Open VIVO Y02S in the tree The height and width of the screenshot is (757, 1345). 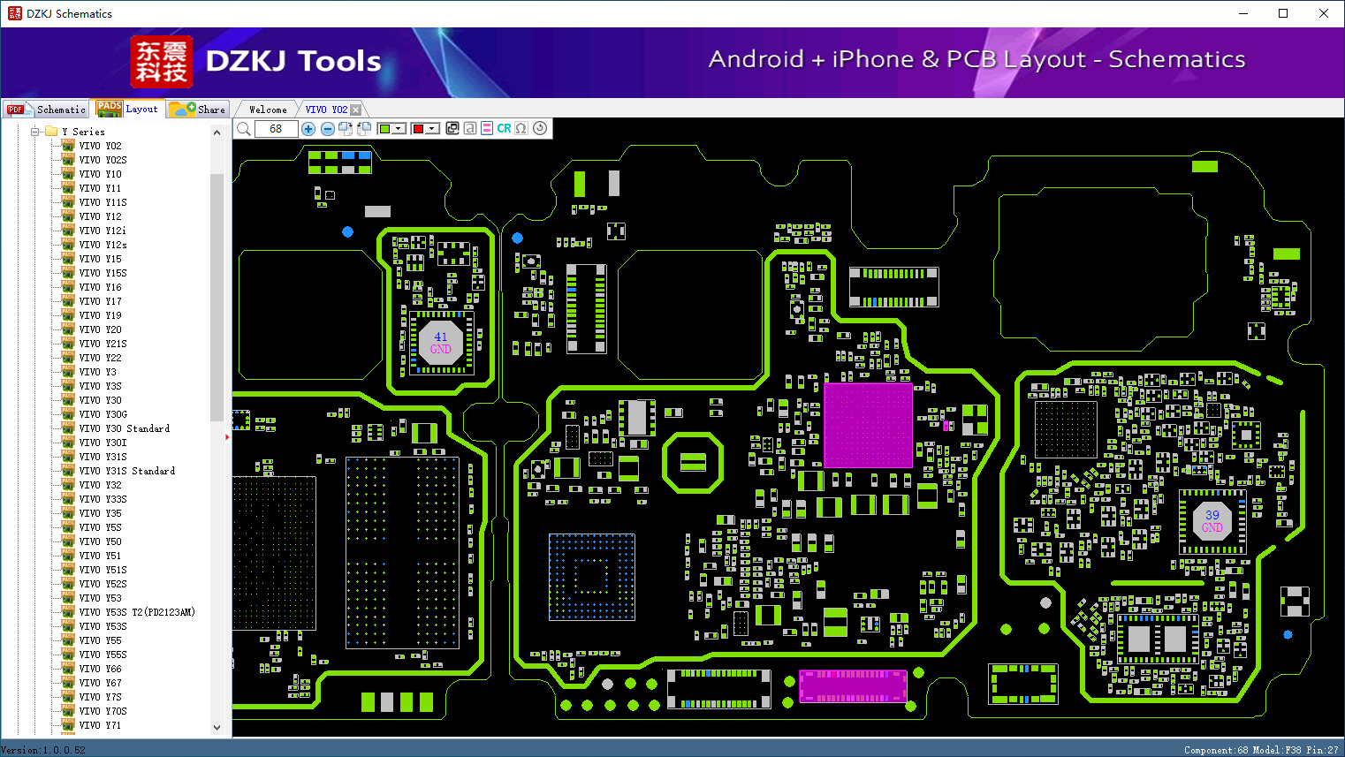click(x=103, y=160)
